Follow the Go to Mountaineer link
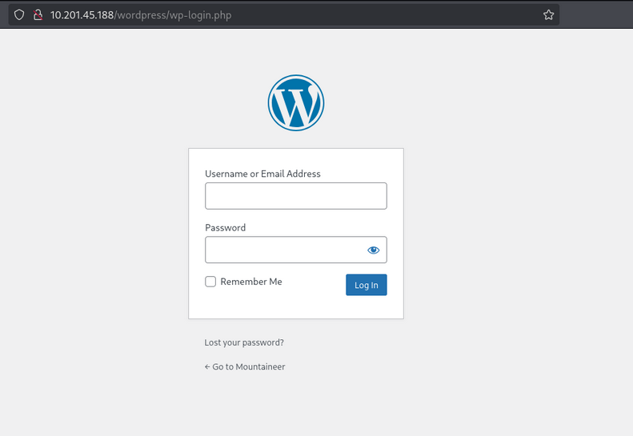This screenshot has height=436, width=633. pos(249,367)
